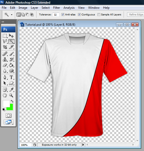Close the Tutorial.psd document window
Screen dimensions: 144x151
click(x=135, y=25)
